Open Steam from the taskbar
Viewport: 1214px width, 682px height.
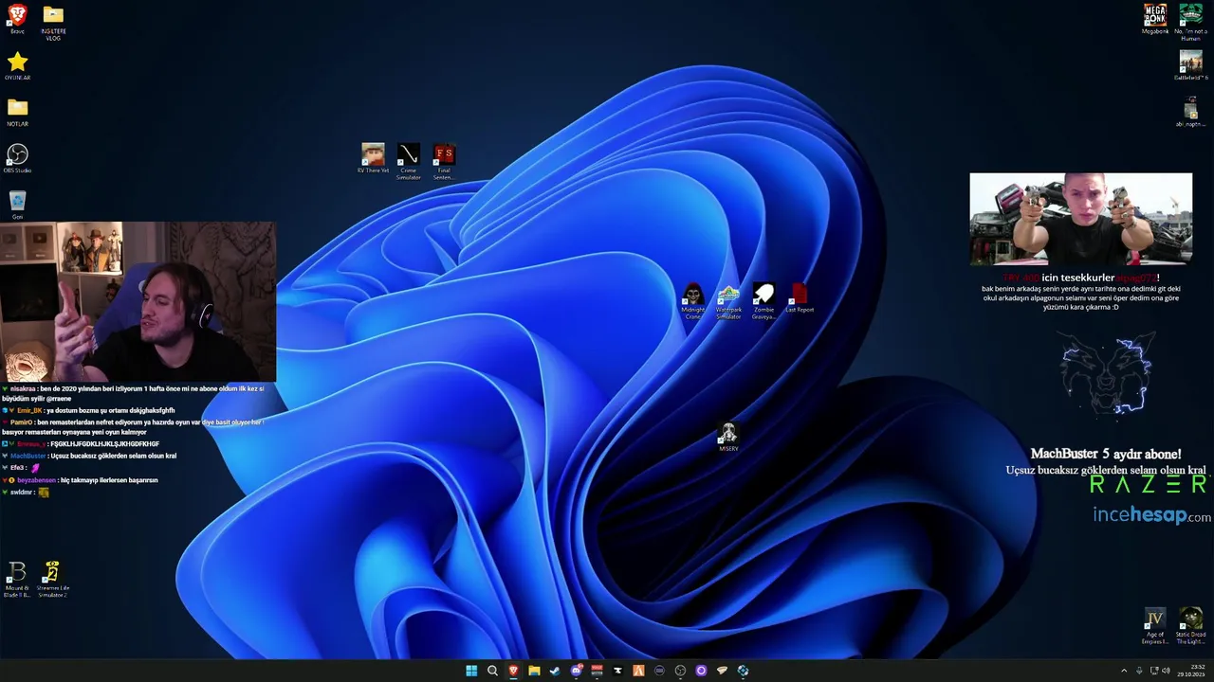555,671
